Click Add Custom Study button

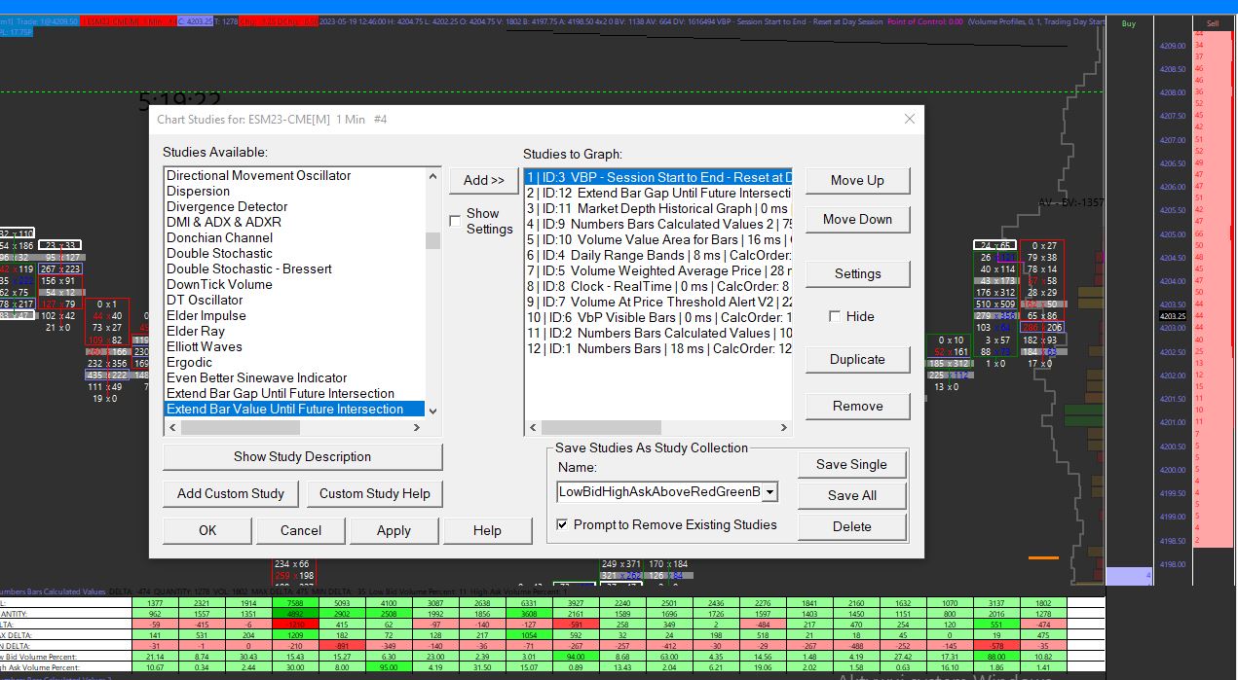point(231,493)
